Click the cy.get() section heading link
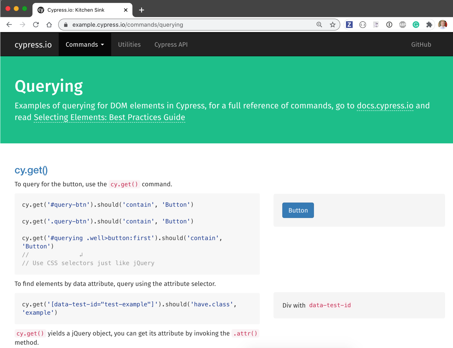 (x=31, y=170)
